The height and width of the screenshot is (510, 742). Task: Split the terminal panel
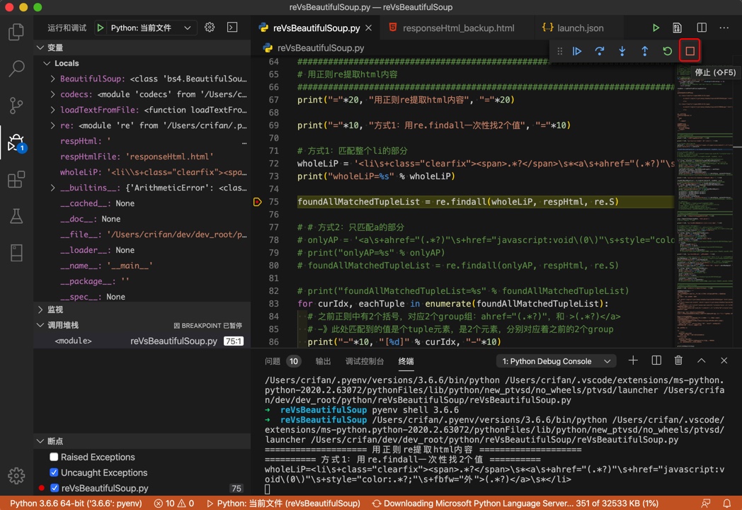click(656, 361)
